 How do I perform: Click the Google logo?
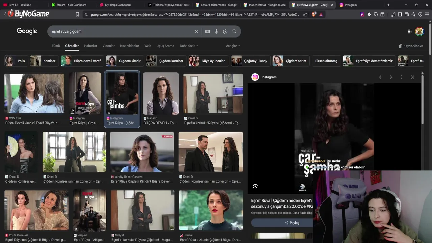[x=27, y=31]
